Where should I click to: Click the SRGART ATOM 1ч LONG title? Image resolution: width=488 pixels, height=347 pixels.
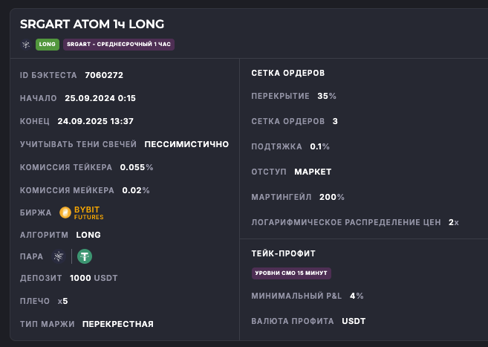(x=92, y=25)
